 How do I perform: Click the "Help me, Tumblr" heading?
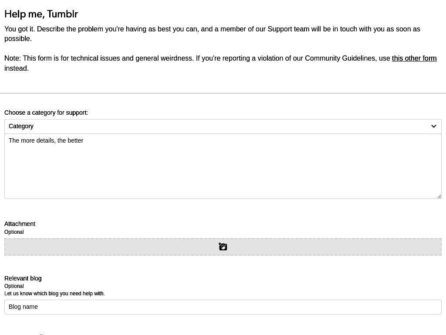click(x=41, y=14)
